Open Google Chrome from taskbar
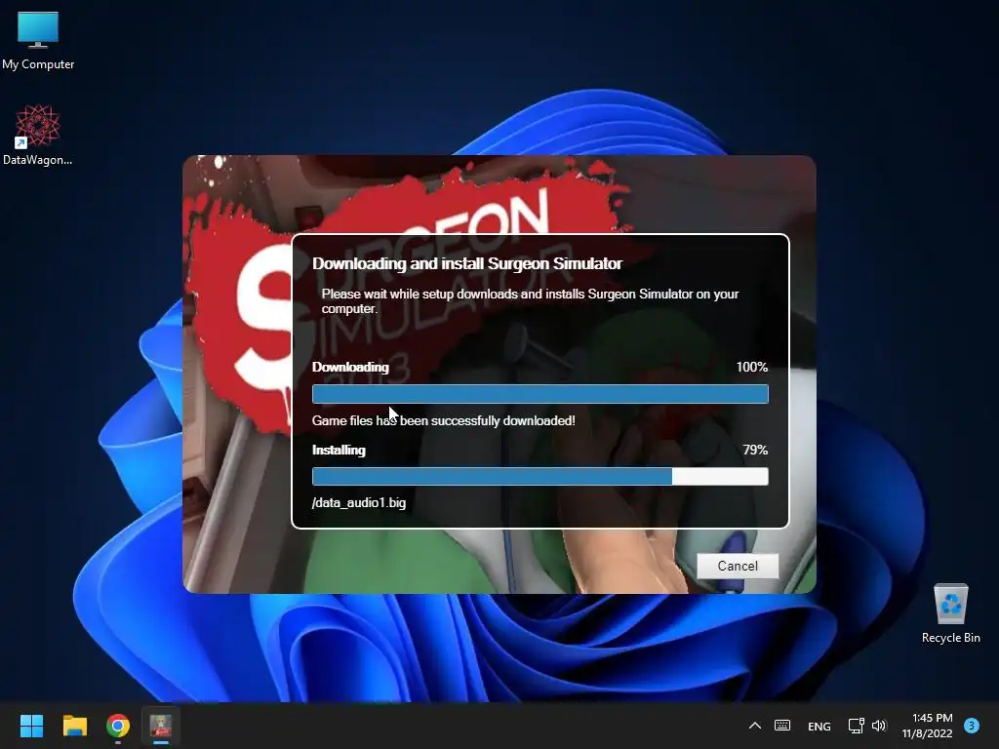Viewport: 999px width, 749px height. (x=118, y=726)
